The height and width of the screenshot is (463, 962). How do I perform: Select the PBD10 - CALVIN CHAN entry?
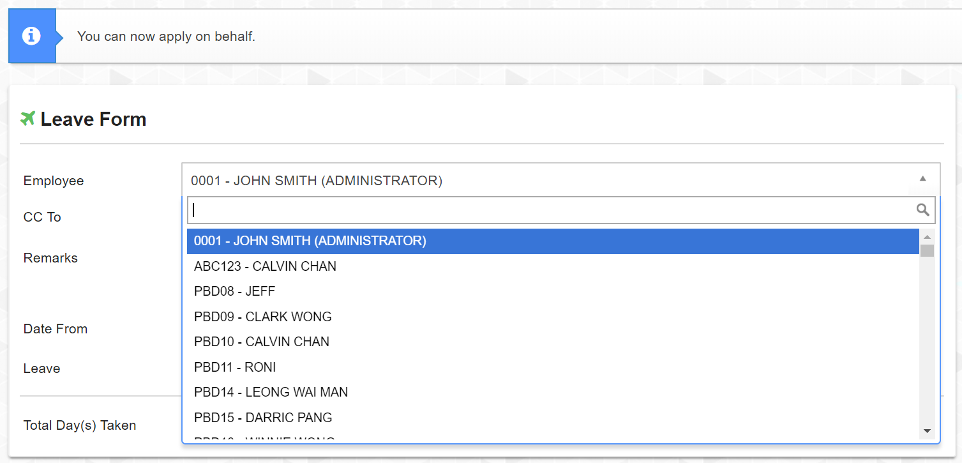click(x=262, y=342)
